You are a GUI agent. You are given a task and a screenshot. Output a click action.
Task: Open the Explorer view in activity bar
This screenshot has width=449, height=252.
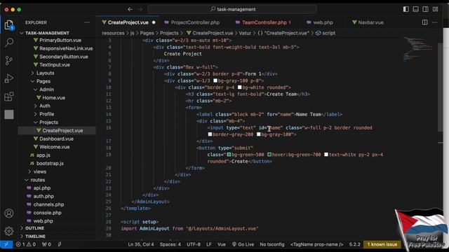click(9, 25)
